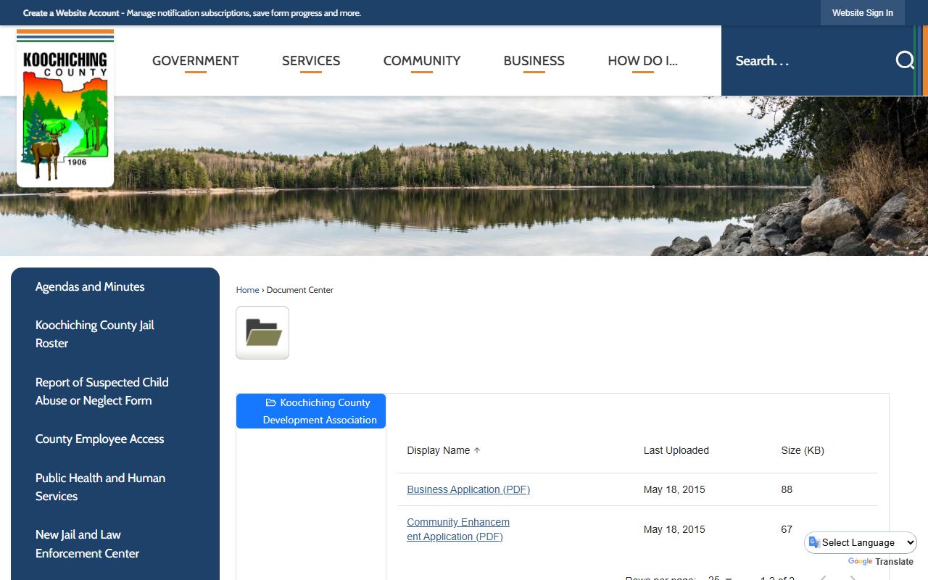Open Report of Suspected Child Abuse form
928x580 pixels.
tap(102, 391)
